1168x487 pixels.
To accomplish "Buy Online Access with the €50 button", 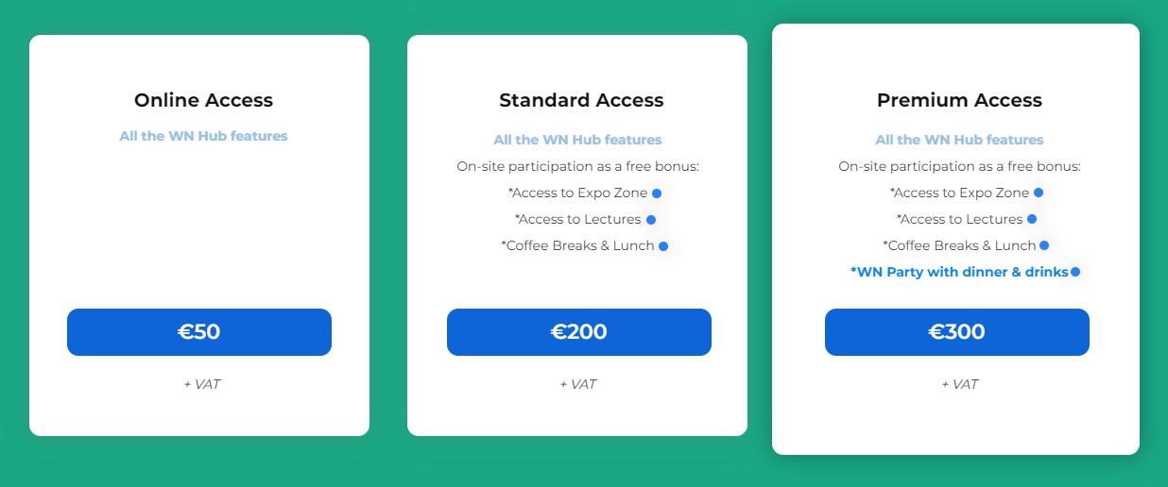I will pyautogui.click(x=199, y=332).
